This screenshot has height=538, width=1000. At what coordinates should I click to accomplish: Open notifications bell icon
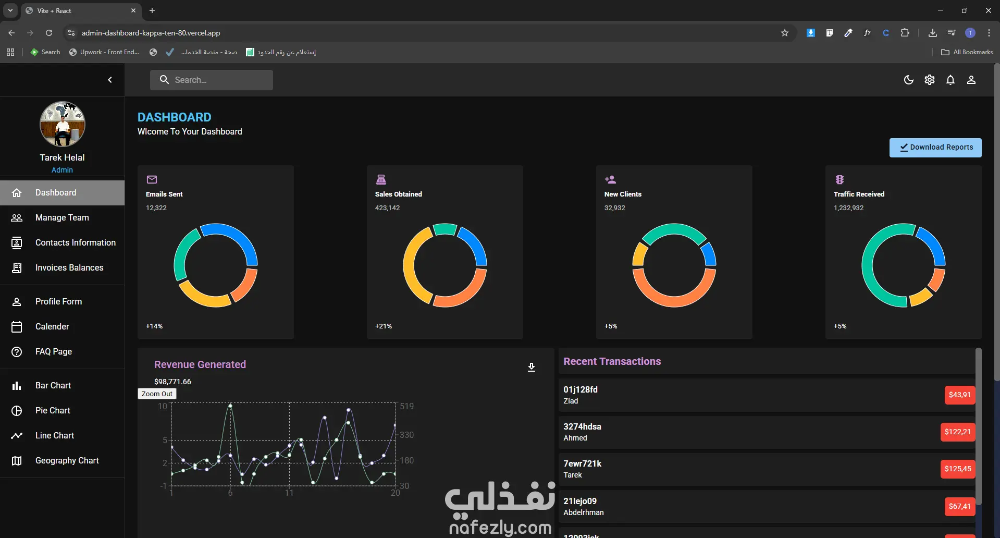(950, 80)
